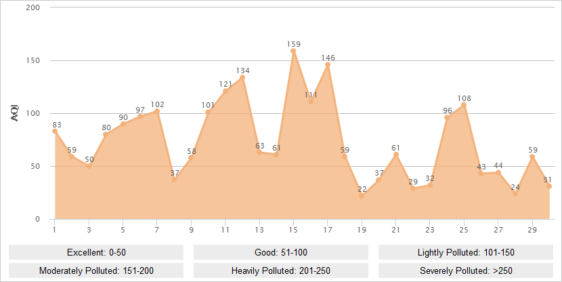Select the data point marker valued 43
The height and width of the screenshot is (282, 562).
click(481, 174)
